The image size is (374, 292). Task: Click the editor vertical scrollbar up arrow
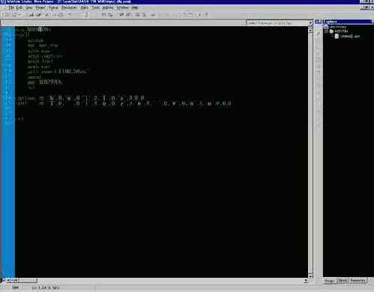(x=310, y=31)
